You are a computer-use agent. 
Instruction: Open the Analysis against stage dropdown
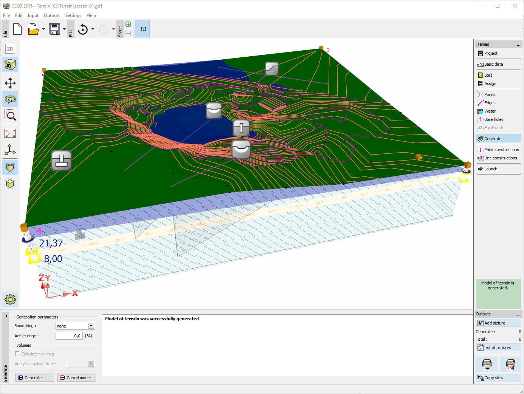click(91, 363)
